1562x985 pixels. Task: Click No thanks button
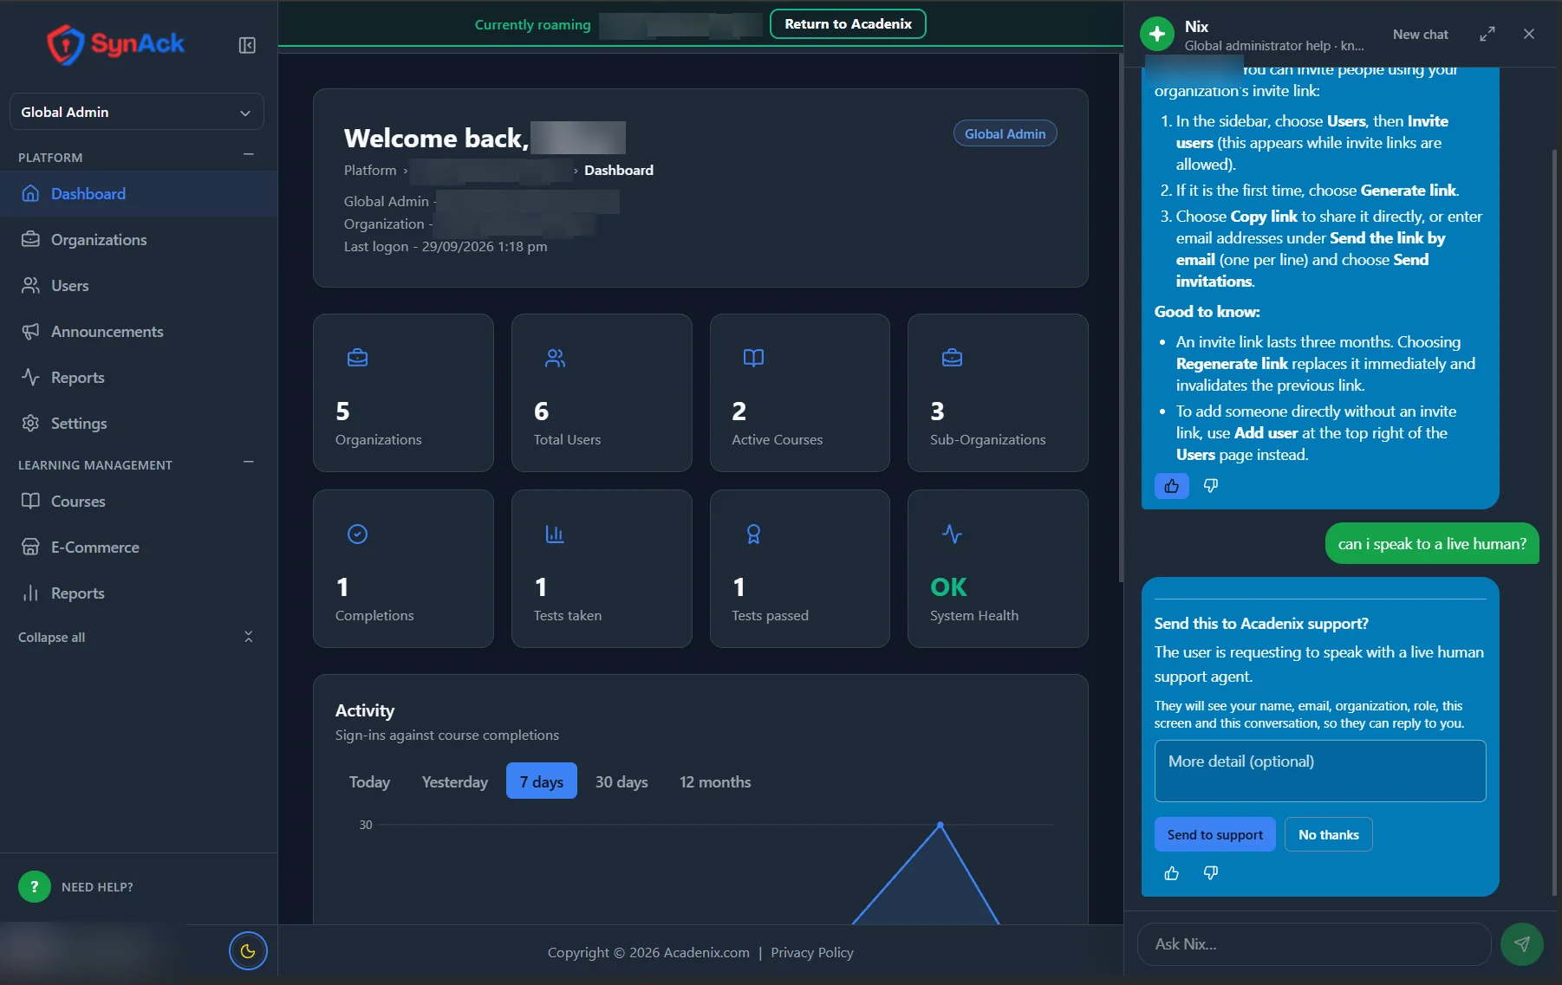click(x=1328, y=834)
